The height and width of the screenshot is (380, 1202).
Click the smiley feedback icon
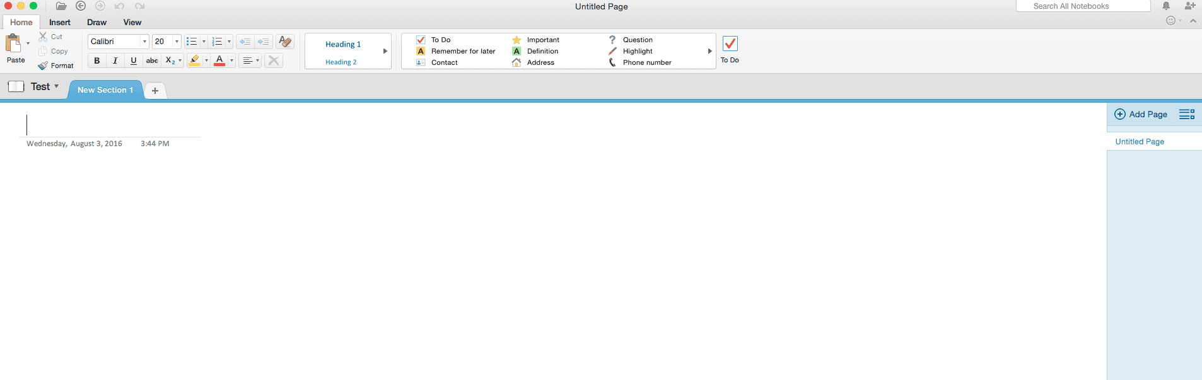coord(1171,21)
